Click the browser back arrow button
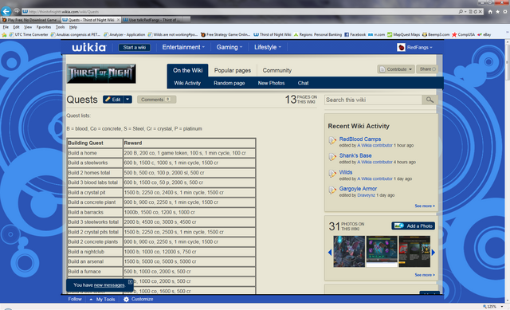This screenshot has height=310, width=510. pyautogui.click(x=6, y=11)
